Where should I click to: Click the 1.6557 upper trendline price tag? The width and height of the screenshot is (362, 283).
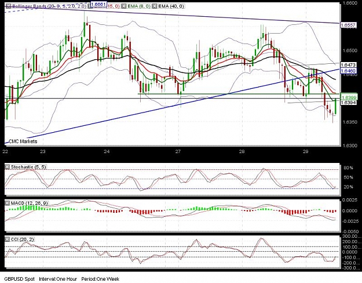coord(348,25)
